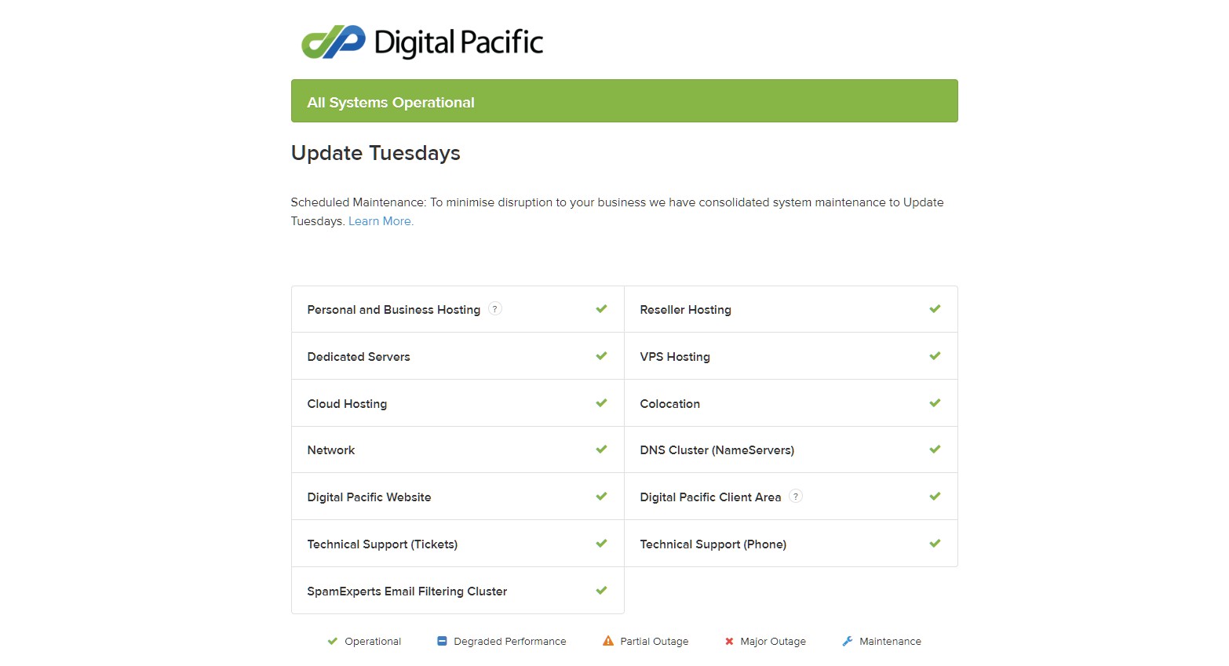Click the Partial Outage warning triangle icon
The height and width of the screenshot is (666, 1229).
point(608,641)
